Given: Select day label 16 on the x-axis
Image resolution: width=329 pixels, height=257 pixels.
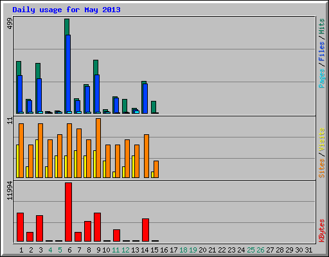Looking at the screenshot, I should [x=164, y=250].
